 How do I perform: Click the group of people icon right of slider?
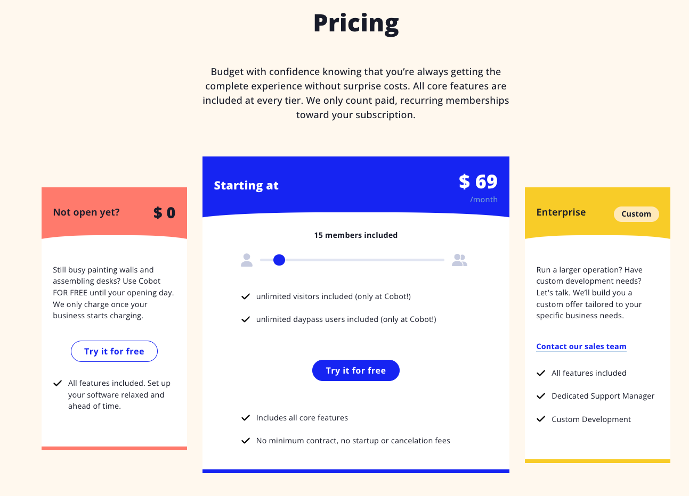click(x=459, y=260)
